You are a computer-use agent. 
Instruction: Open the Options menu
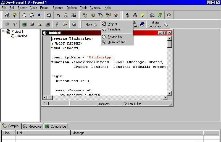click(72, 8)
